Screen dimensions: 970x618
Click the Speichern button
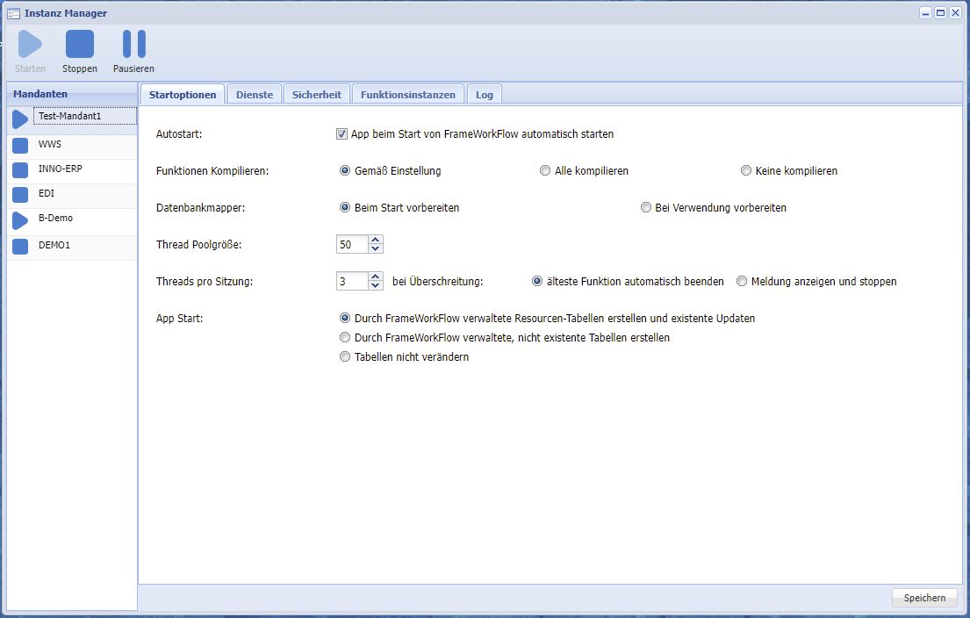coord(924,598)
